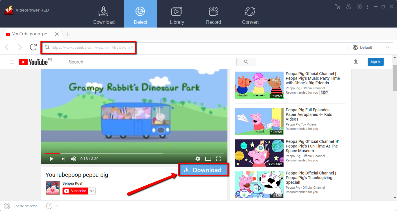Open the YouTube hamburger menu

point(12,62)
